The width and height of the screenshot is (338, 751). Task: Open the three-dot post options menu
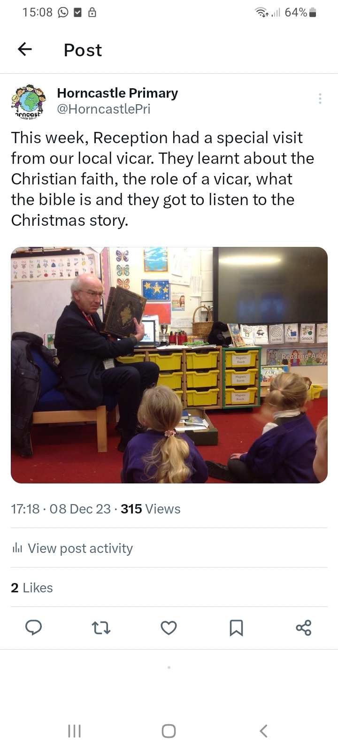320,99
